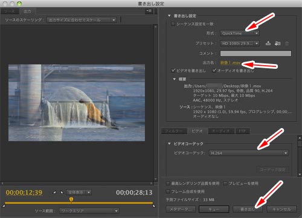The image size is (302, 218).
Task: Click the delete preset trash icon
Action: point(287,43)
